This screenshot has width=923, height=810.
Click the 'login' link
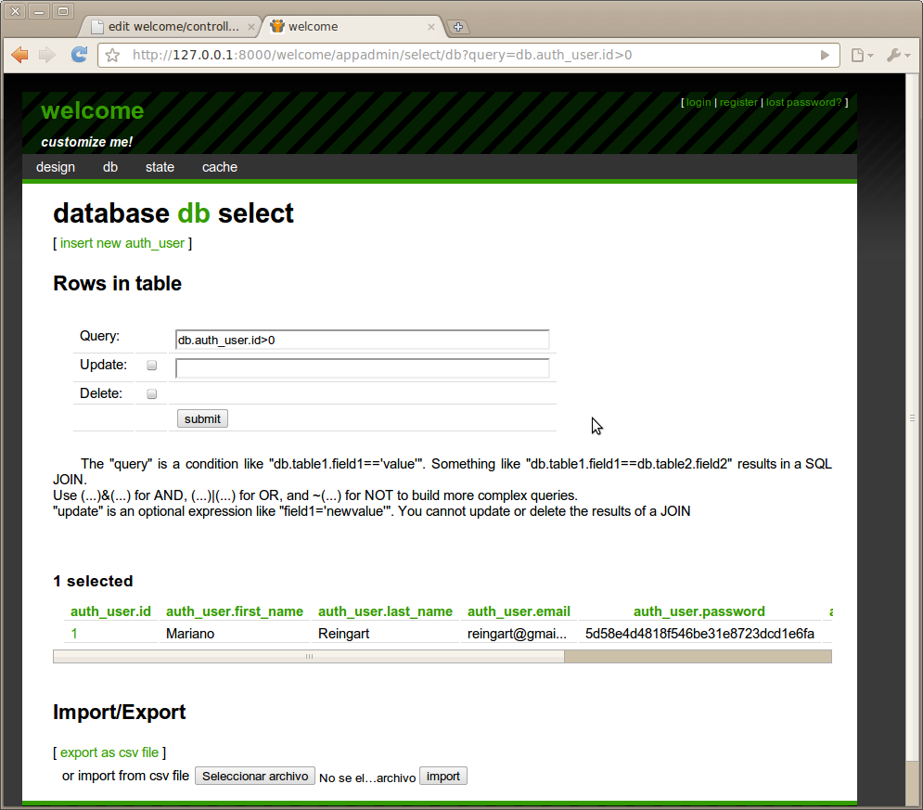(699, 102)
